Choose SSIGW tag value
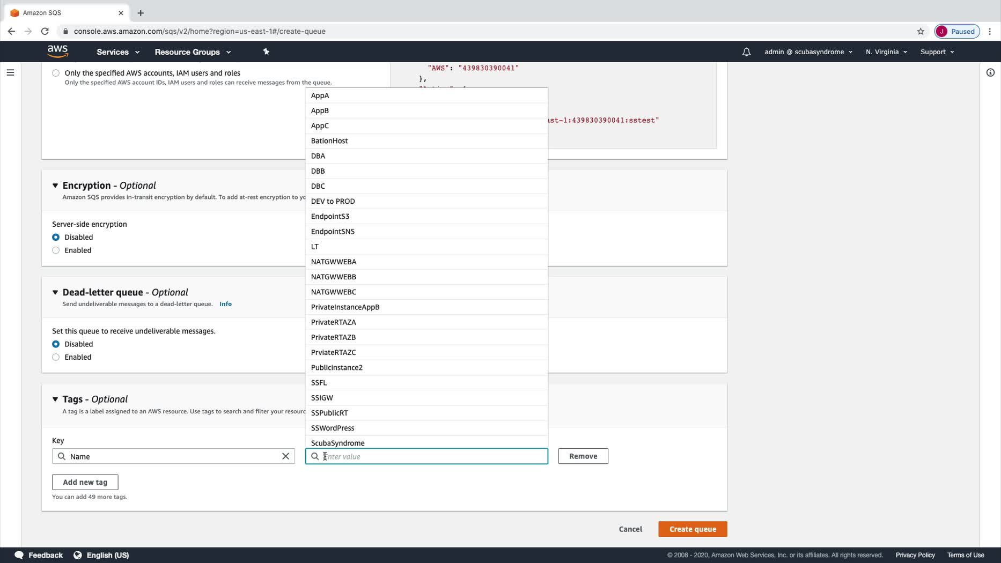This screenshot has height=563, width=1001. (x=426, y=398)
